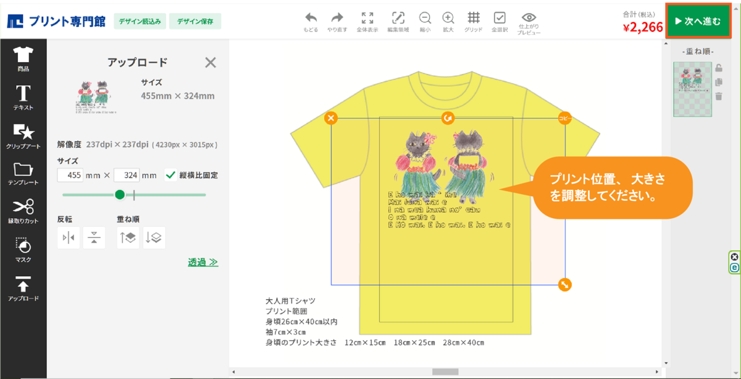This screenshot has width=741, height=379.
Task: Open the テンプレート templates folder
Action: tap(23, 174)
